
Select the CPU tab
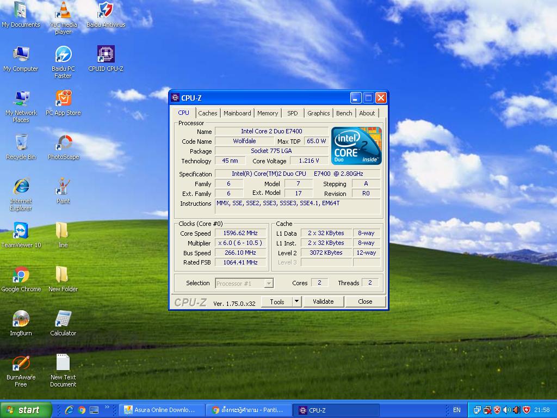[x=184, y=113]
